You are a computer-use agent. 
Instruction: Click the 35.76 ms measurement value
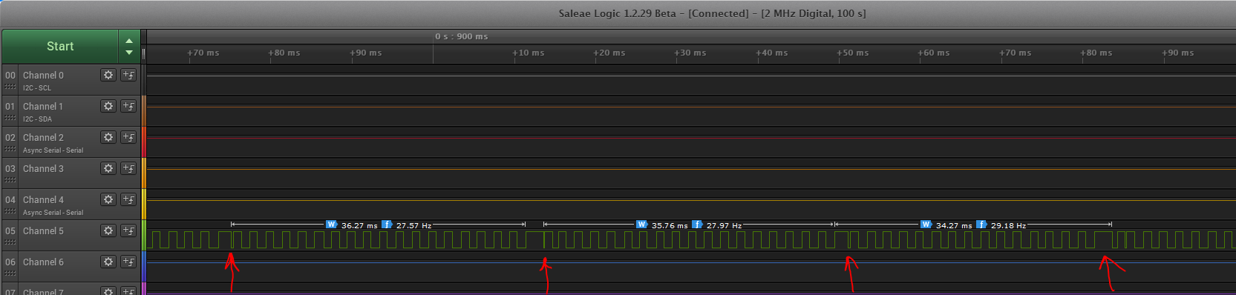670,225
